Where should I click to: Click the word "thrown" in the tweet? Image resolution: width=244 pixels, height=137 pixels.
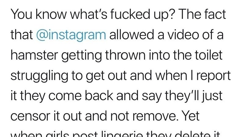(125, 55)
